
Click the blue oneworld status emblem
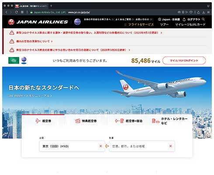point(24,61)
